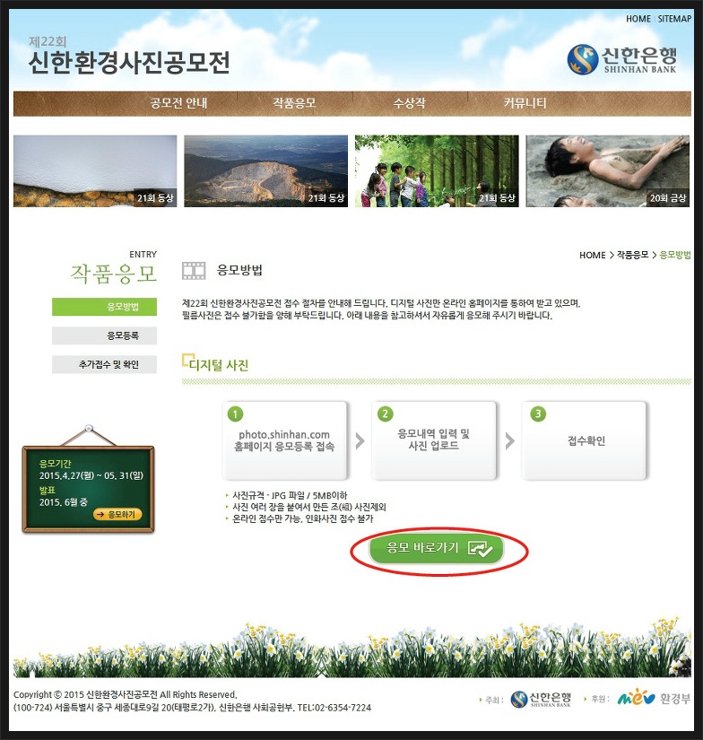Screen dimensions: 703x740
Task: Click the arrow between steps 2 and 3
Action: (509, 440)
